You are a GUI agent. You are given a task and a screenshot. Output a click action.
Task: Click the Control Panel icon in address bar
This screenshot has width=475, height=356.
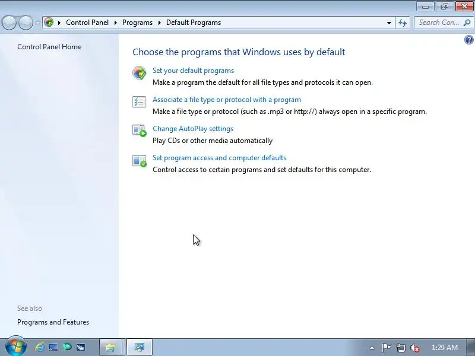(x=49, y=23)
